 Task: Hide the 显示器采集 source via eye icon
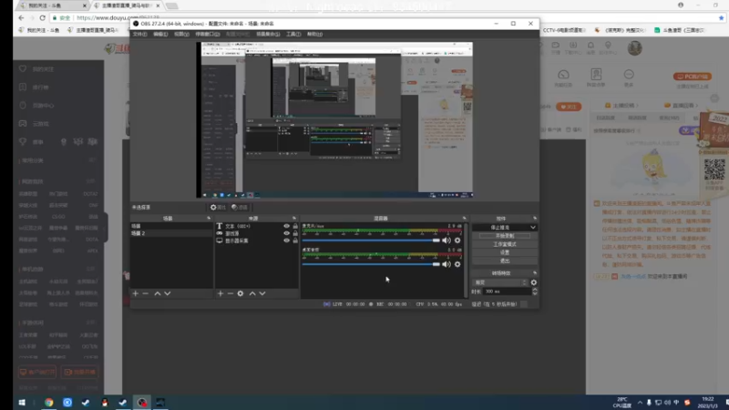286,241
